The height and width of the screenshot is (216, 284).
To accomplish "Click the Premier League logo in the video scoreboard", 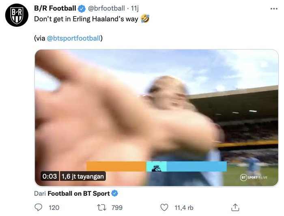I will tap(156, 167).
